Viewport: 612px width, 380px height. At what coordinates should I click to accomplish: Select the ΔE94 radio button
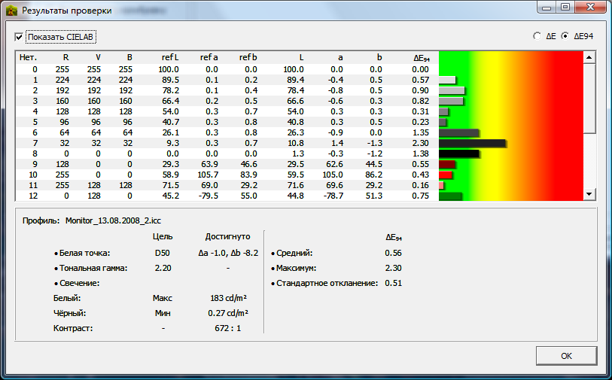[x=565, y=35]
